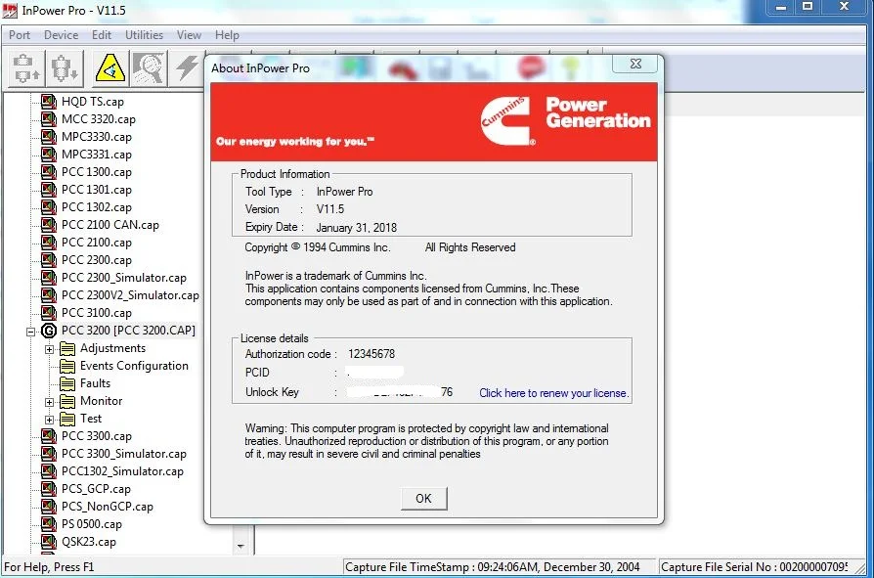Expand the Adjustments folder node
Image resolution: width=874 pixels, height=578 pixels.
click(49, 349)
